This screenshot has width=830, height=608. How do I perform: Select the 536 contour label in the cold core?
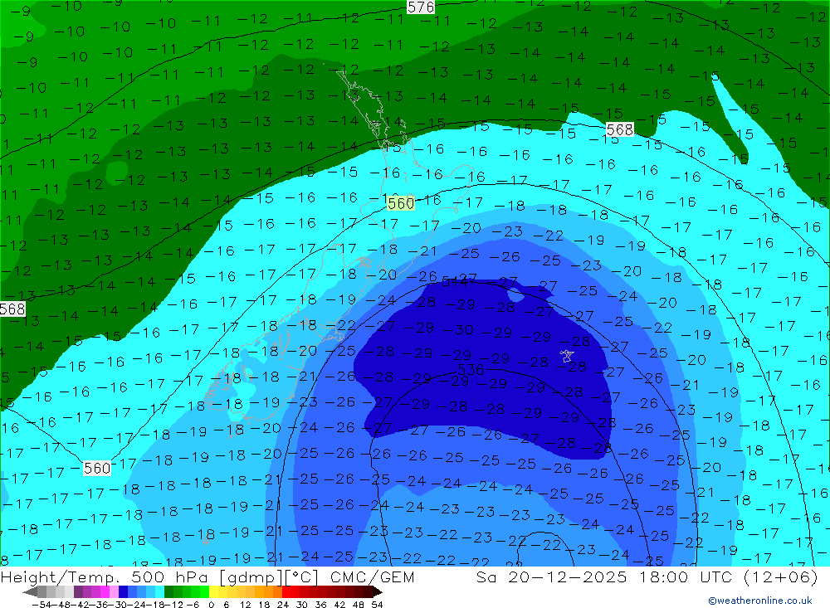(x=471, y=369)
